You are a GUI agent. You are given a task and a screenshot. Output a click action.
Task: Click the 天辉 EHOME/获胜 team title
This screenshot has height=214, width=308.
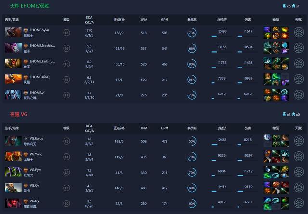(29, 6)
